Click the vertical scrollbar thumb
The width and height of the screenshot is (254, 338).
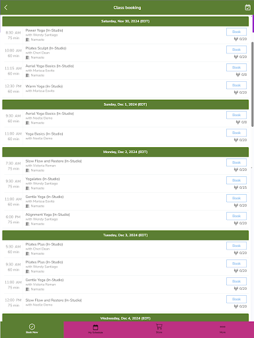(x=253, y=84)
